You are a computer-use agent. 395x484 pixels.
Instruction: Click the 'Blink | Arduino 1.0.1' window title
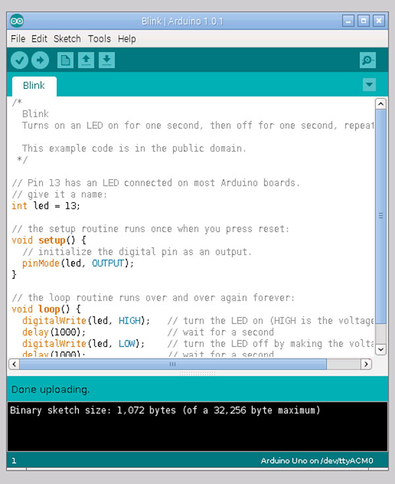182,21
